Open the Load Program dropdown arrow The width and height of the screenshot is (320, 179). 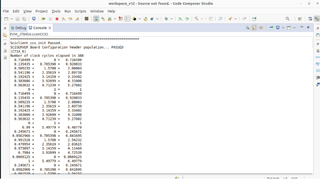pyautogui.click(x=115, y=19)
